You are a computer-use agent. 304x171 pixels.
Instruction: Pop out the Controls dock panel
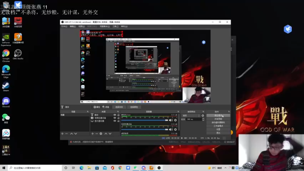[229, 112]
